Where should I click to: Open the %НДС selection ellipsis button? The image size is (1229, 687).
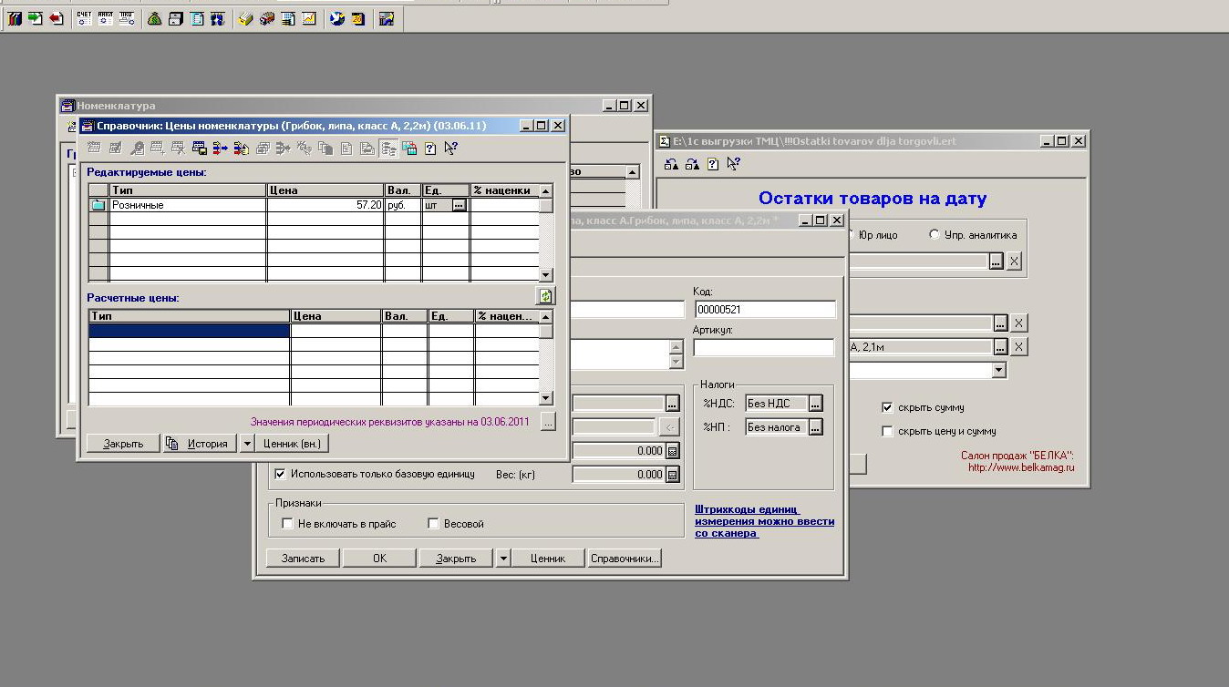[815, 404]
